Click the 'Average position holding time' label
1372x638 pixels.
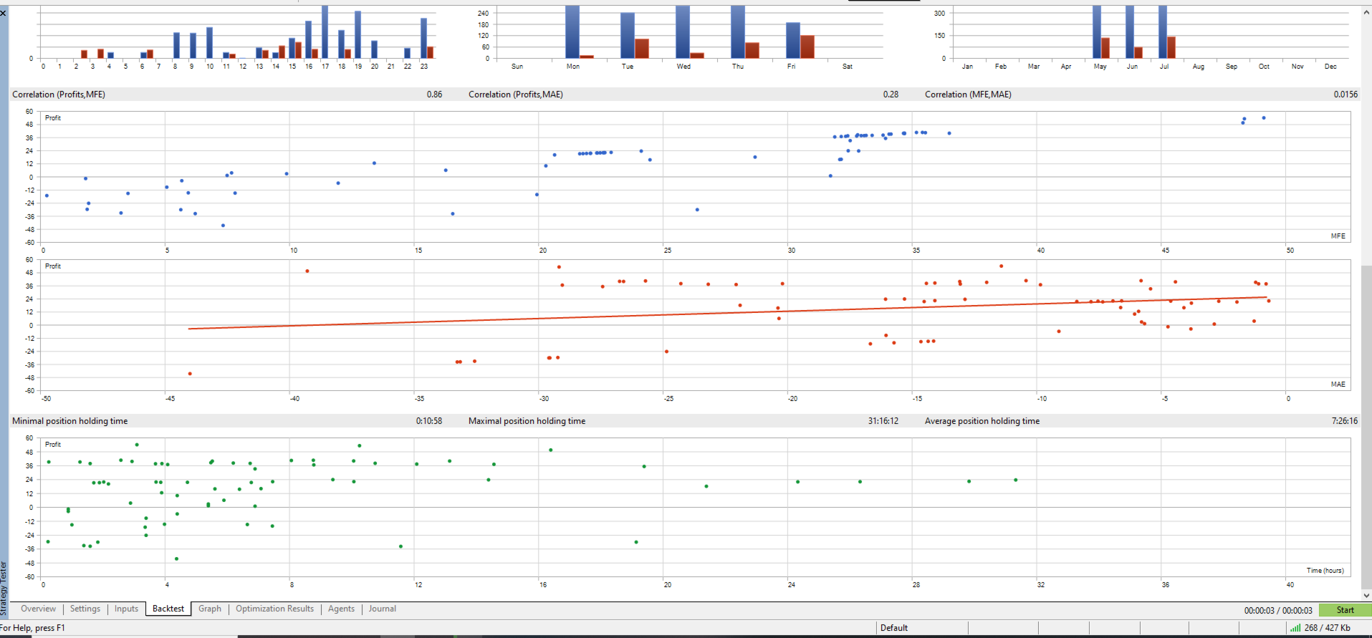point(982,421)
